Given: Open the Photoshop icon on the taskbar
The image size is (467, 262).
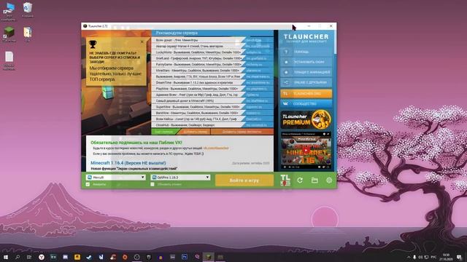Looking at the screenshot, I should [185, 257].
